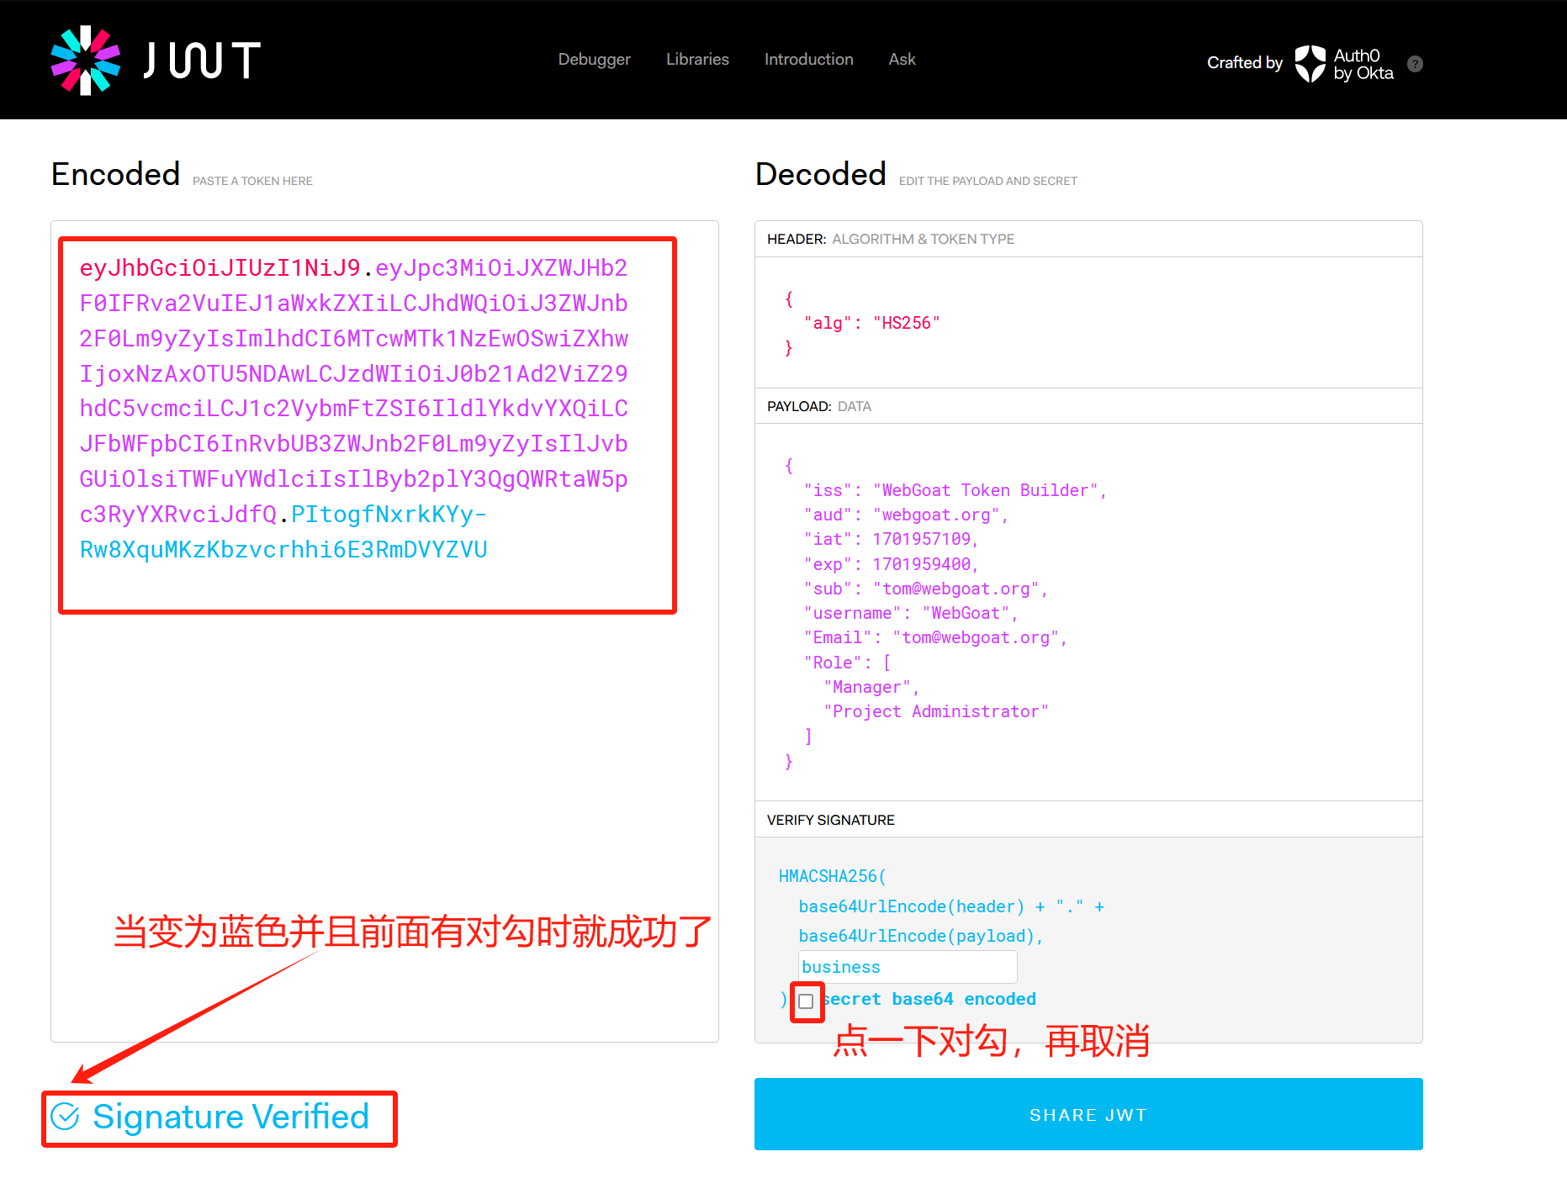The image size is (1567, 1178).
Task: Click the SHARE JWT button
Action: tap(1088, 1114)
